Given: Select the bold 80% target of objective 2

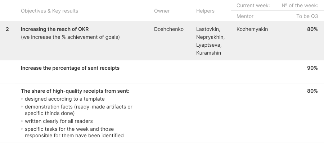Looking at the screenshot, I should (312, 29).
